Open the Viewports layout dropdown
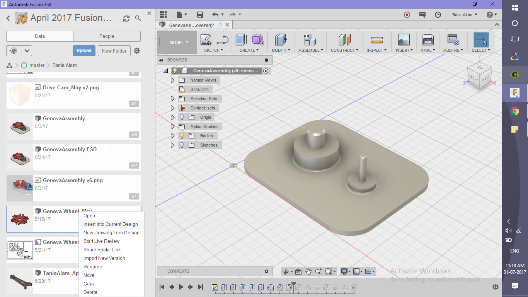 click(370, 271)
